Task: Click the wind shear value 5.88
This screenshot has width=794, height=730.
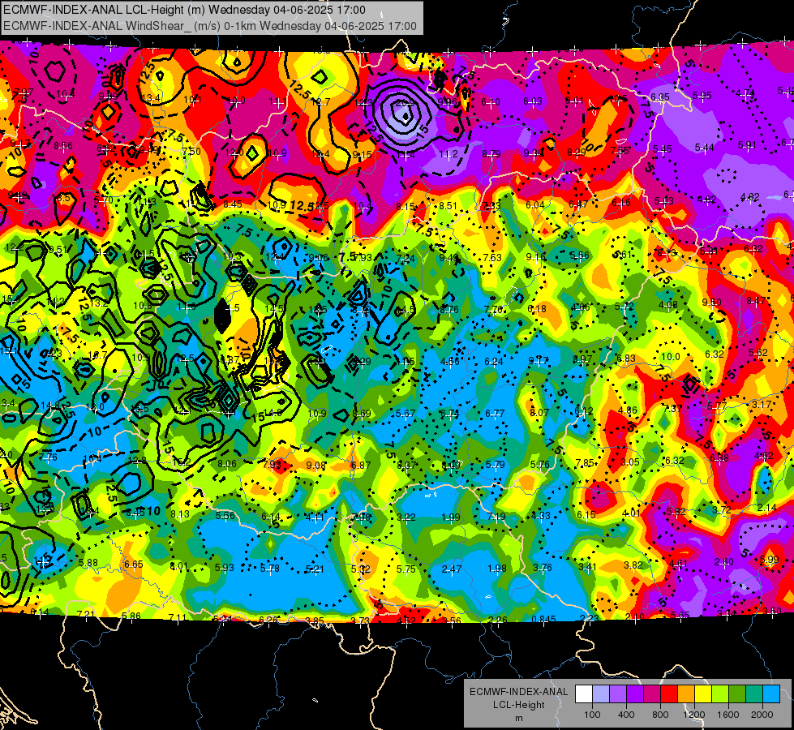Action: coord(88,563)
